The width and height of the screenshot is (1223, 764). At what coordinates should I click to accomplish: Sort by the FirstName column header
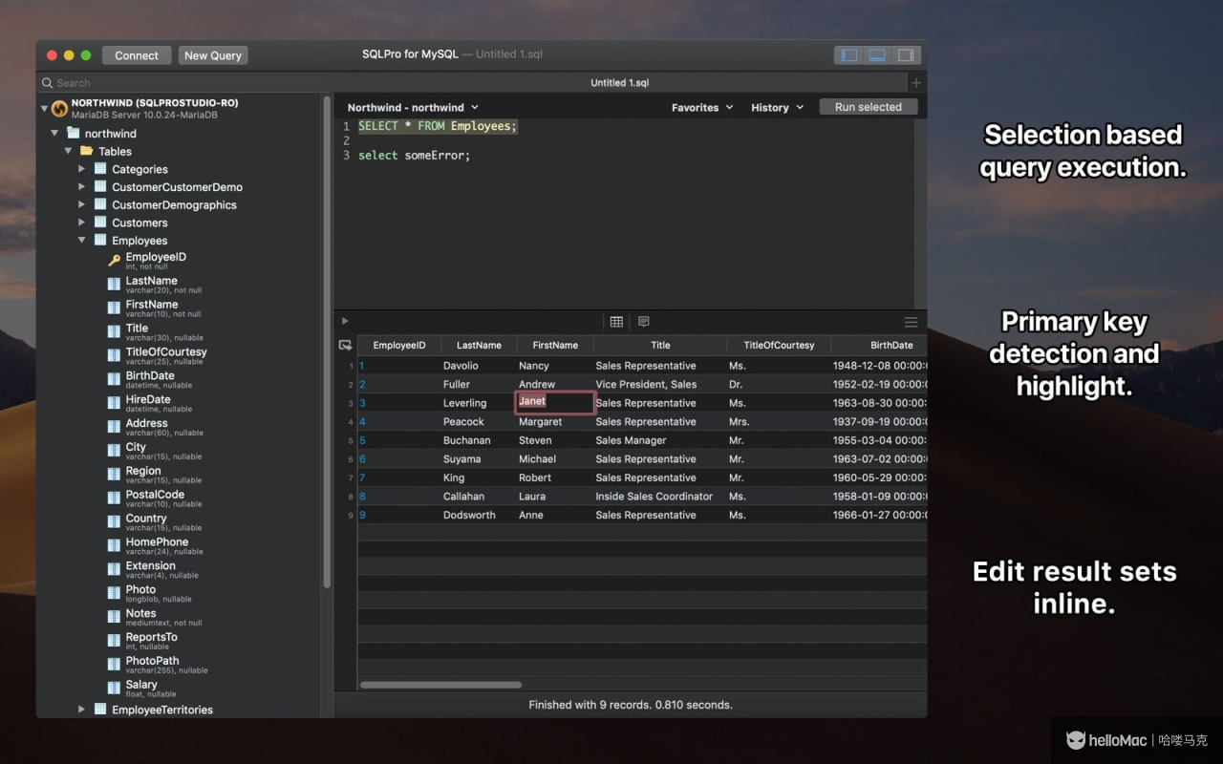pyautogui.click(x=555, y=345)
